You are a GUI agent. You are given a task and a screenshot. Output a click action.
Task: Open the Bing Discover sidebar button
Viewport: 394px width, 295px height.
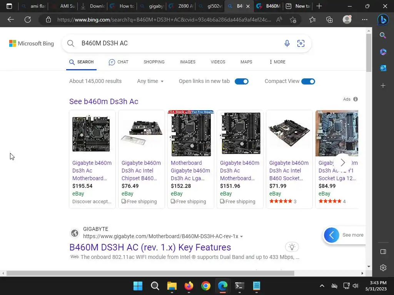[383, 20]
